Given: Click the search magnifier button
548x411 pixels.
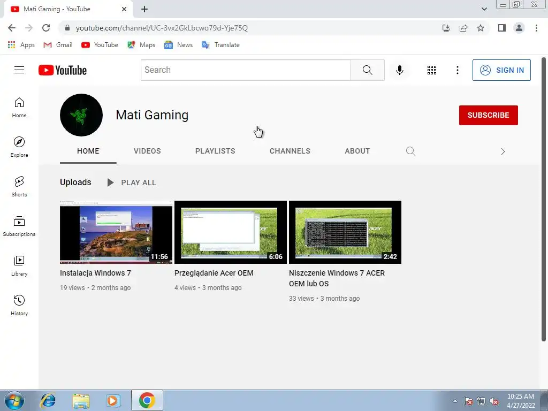Looking at the screenshot, I should click(367, 70).
